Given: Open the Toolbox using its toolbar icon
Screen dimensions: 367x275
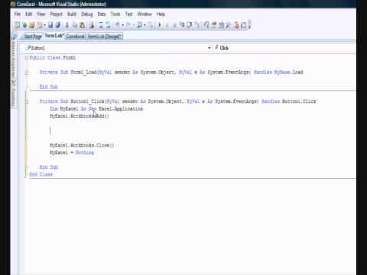Looking at the screenshot, I should point(229,25).
